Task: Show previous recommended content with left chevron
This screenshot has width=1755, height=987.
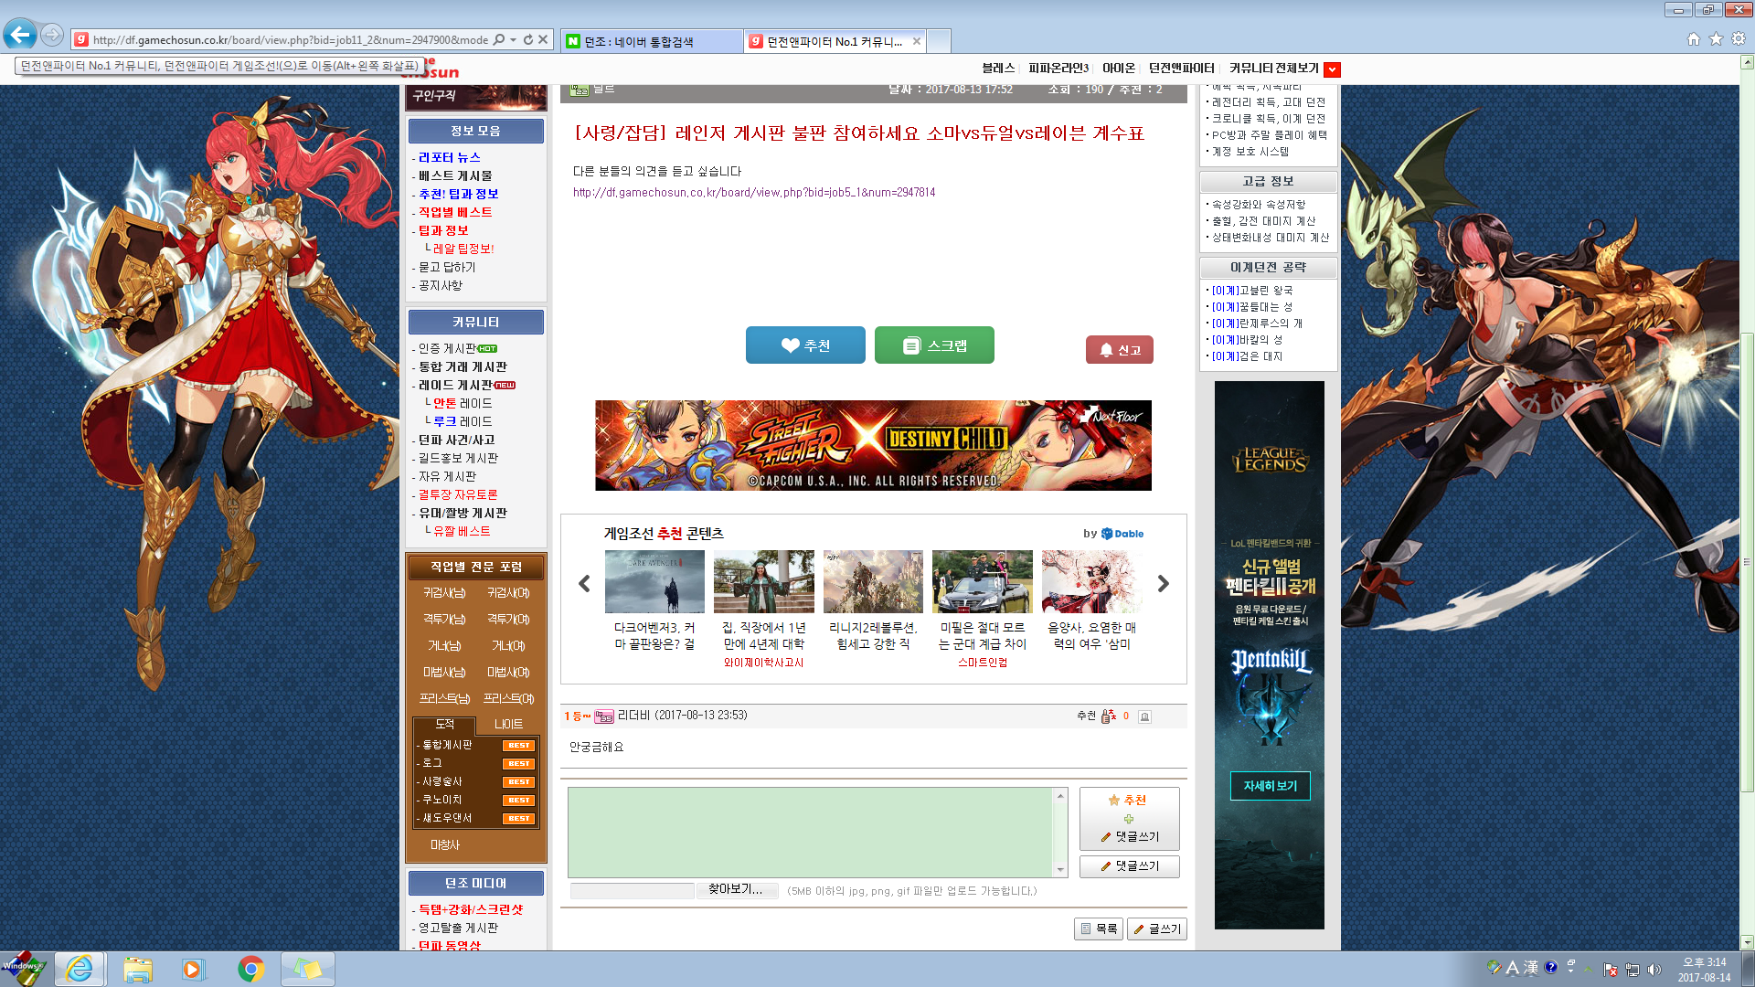Action: point(584,584)
